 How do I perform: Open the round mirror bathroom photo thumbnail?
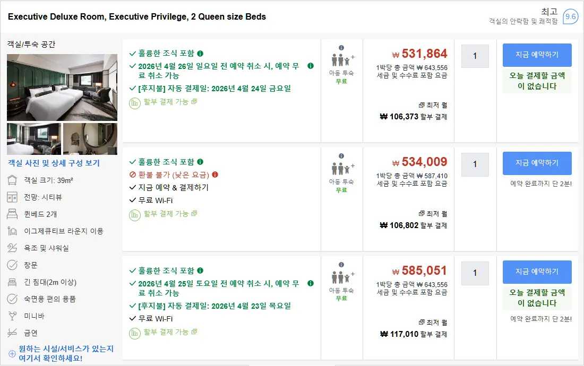(x=90, y=139)
